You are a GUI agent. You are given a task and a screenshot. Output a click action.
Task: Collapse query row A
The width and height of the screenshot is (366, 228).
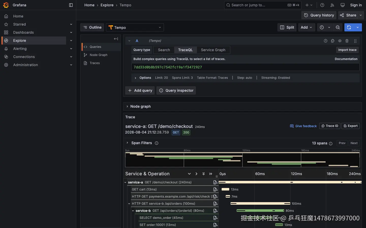point(129,41)
